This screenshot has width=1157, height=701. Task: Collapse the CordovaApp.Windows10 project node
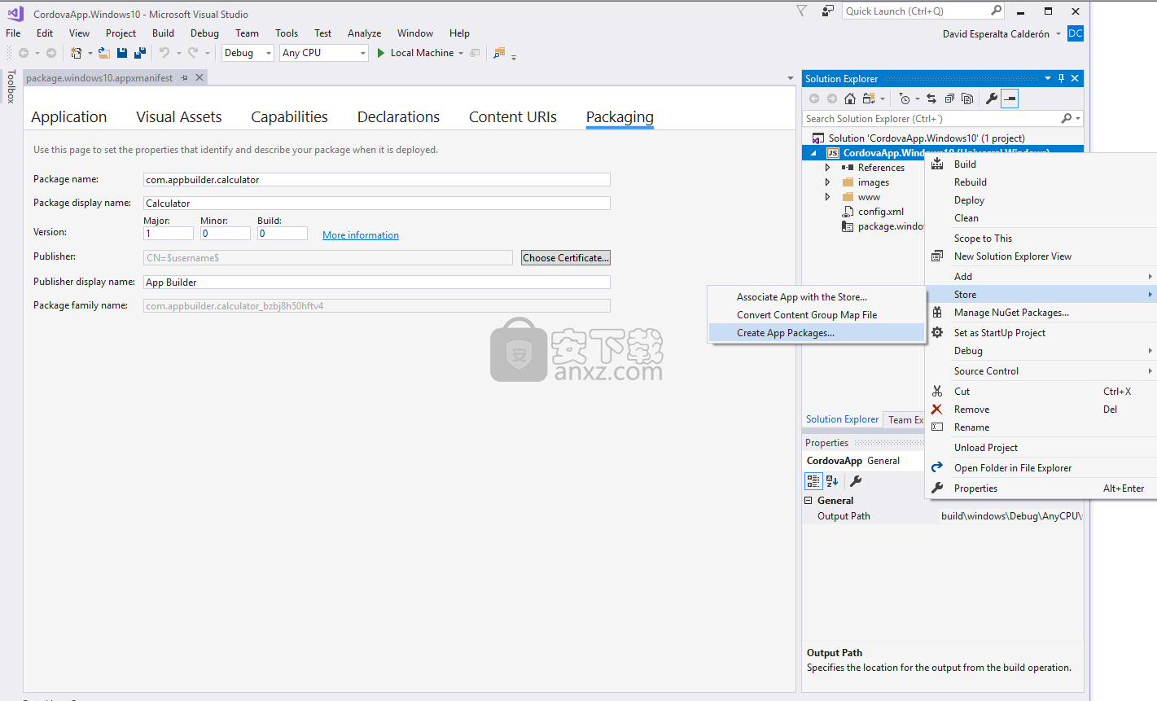813,153
